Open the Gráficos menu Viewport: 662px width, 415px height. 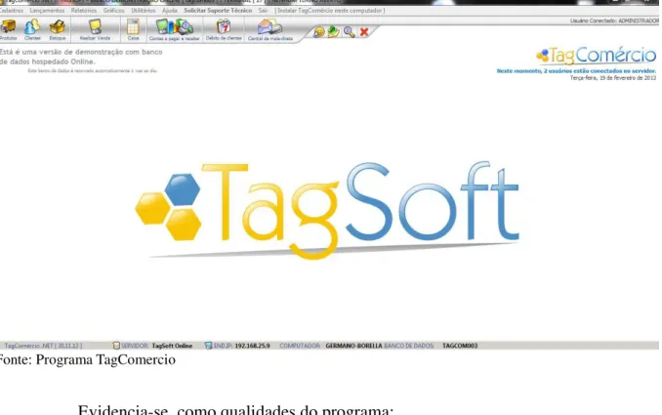point(113,11)
